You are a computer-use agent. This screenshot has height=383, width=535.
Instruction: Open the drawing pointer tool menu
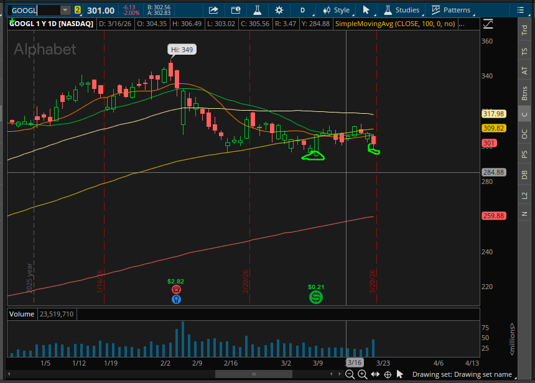tap(366, 10)
